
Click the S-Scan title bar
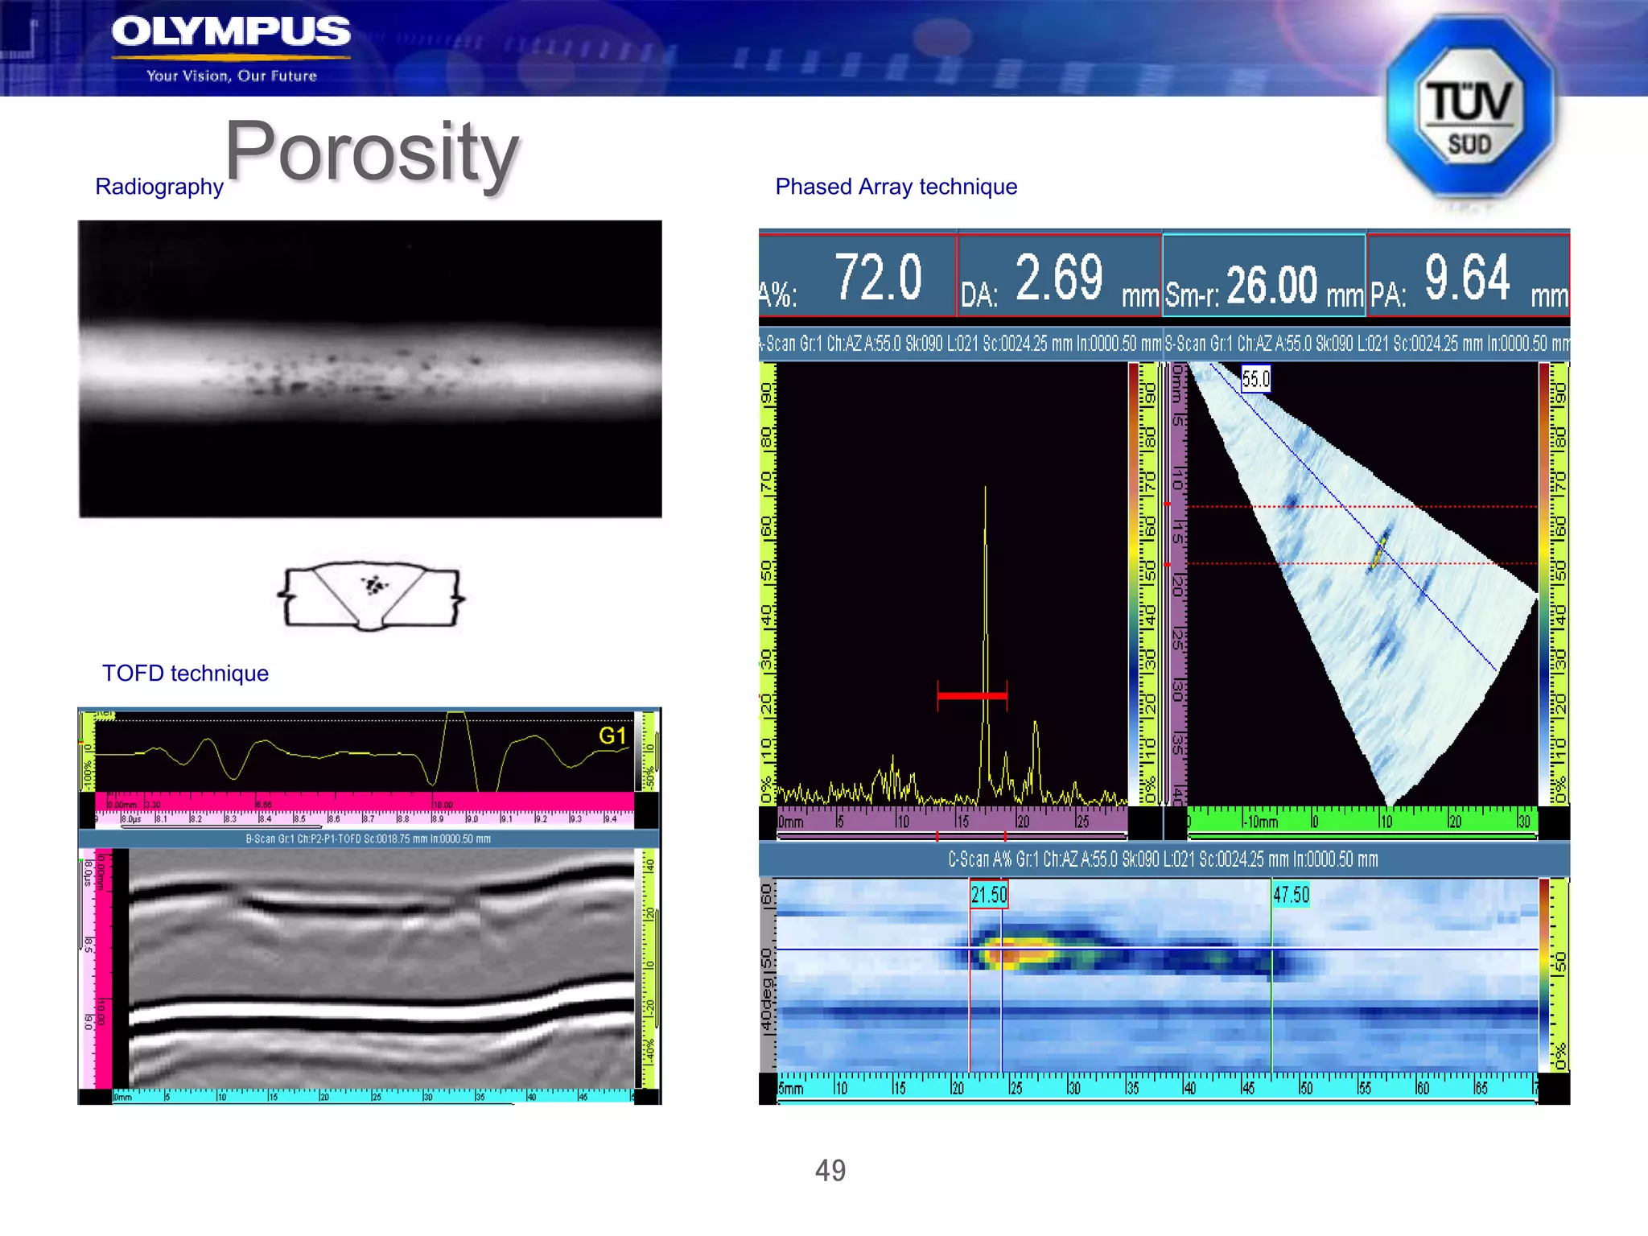tap(1367, 344)
